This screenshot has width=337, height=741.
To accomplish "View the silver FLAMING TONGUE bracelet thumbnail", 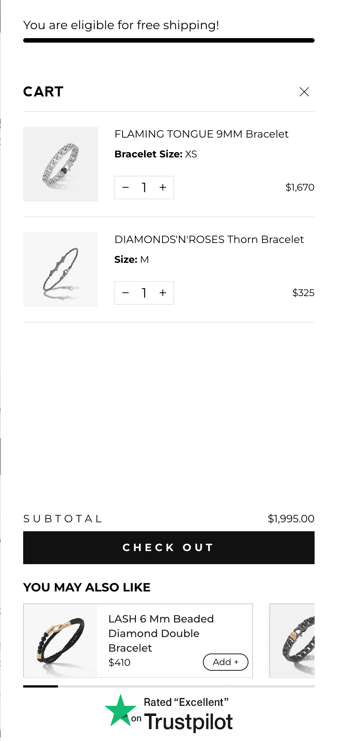I will pyautogui.click(x=61, y=164).
